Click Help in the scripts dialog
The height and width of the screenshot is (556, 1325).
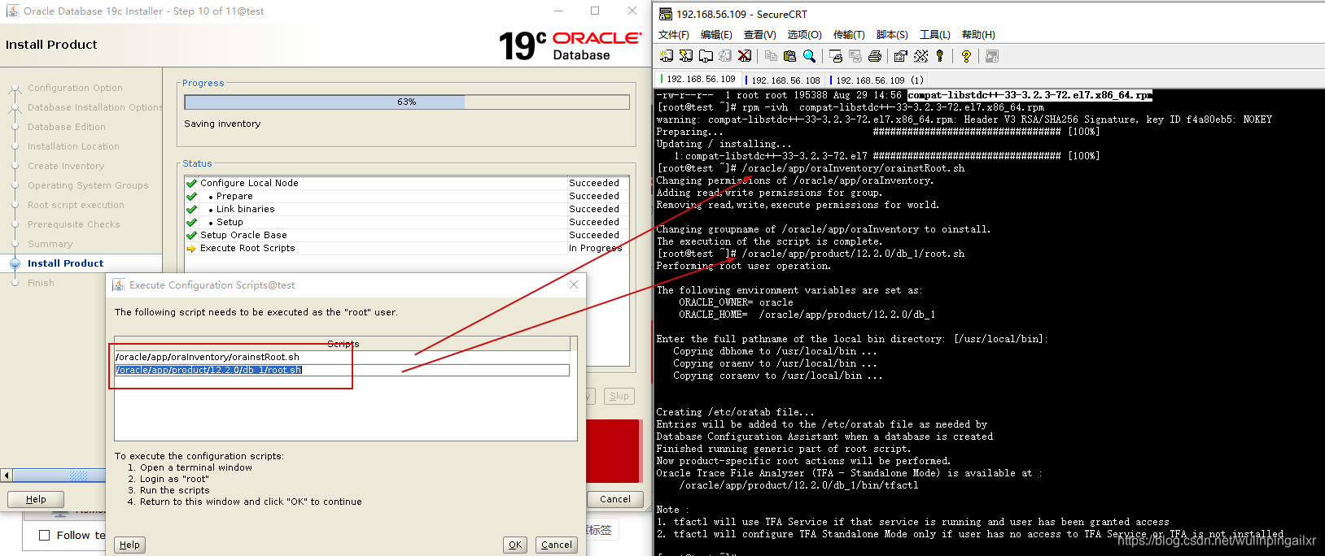[129, 545]
